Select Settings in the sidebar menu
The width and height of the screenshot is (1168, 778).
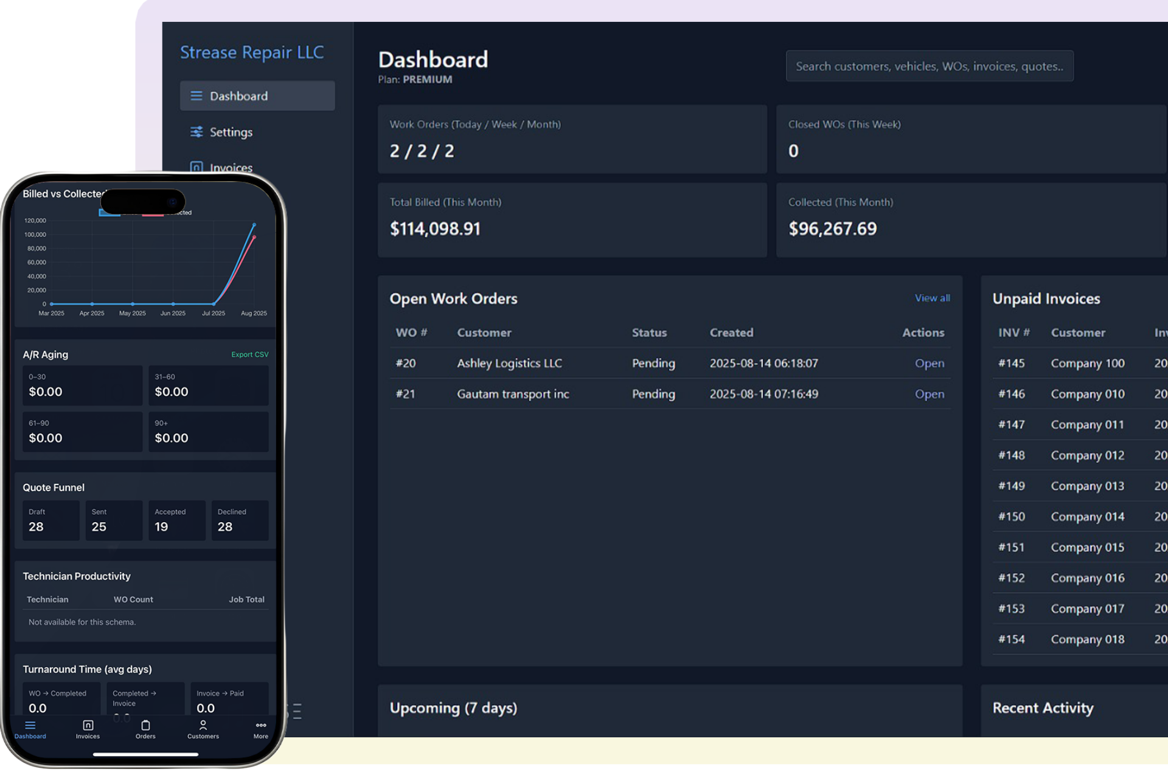pos(231,132)
